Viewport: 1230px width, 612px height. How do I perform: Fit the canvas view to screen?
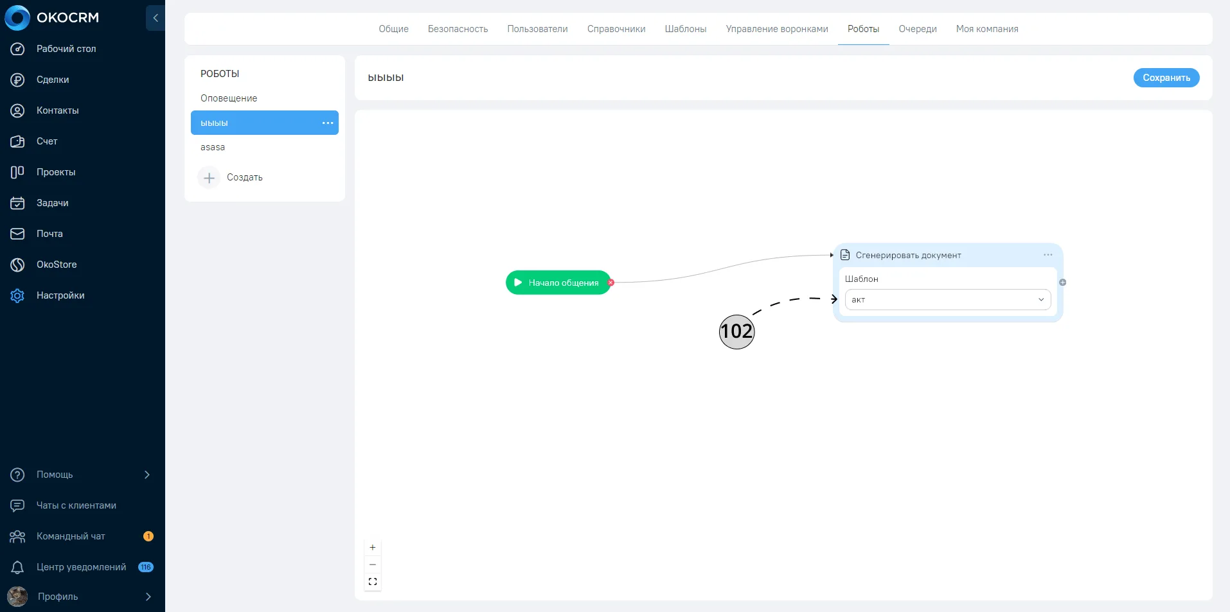click(373, 582)
